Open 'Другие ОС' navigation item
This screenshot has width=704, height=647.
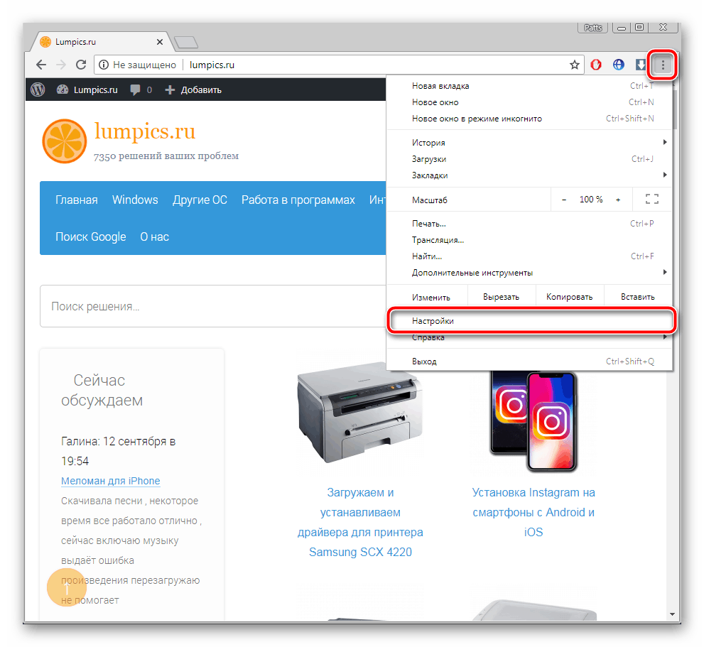pos(200,200)
